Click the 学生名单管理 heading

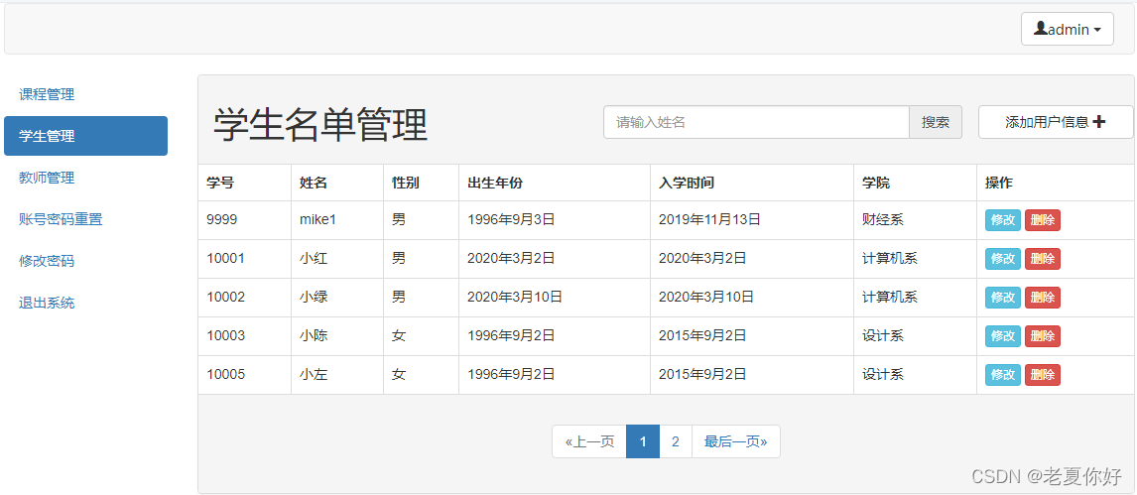tap(320, 125)
